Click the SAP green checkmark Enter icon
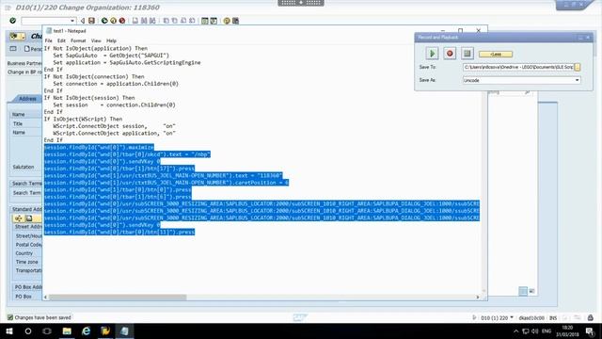The width and height of the screenshot is (602, 339). click(x=12, y=21)
